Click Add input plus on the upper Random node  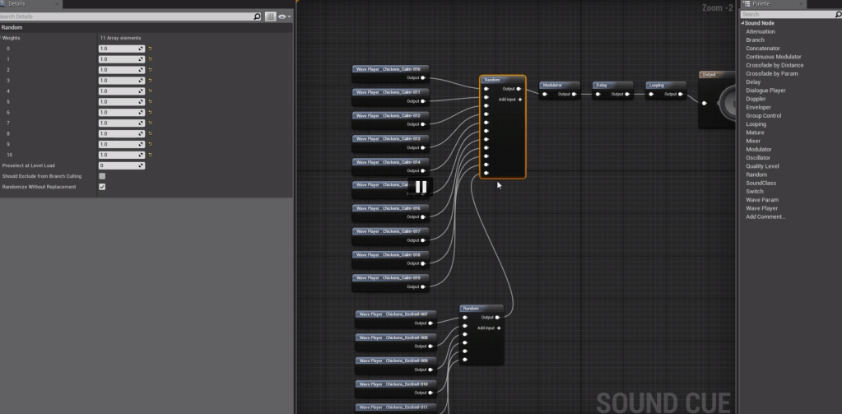click(x=520, y=100)
